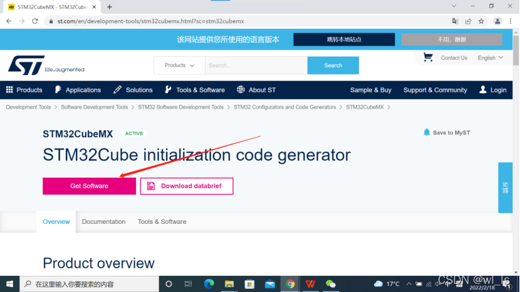Click the Login user link
This screenshot has height=292, width=520.
pyautogui.click(x=493, y=89)
